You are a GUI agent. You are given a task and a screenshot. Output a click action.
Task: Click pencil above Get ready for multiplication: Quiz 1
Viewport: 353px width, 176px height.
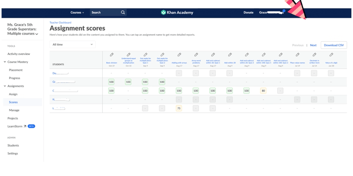(145, 55)
